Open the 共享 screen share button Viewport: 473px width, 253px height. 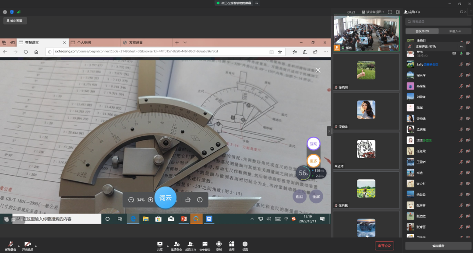coord(160,246)
